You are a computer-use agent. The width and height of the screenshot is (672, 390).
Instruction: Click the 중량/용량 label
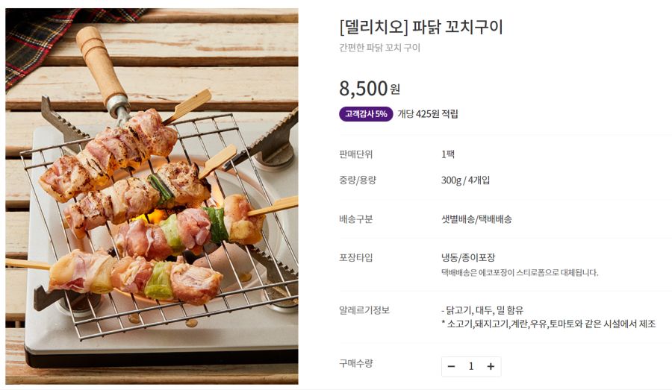point(357,180)
